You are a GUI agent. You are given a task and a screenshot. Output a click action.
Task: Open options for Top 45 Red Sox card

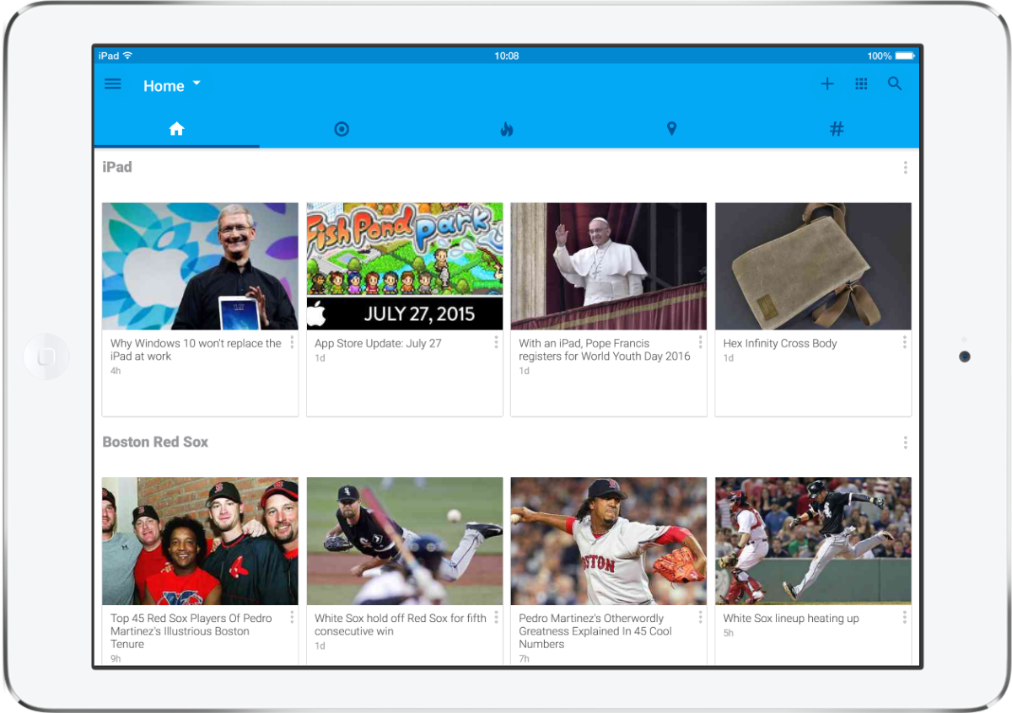292,617
